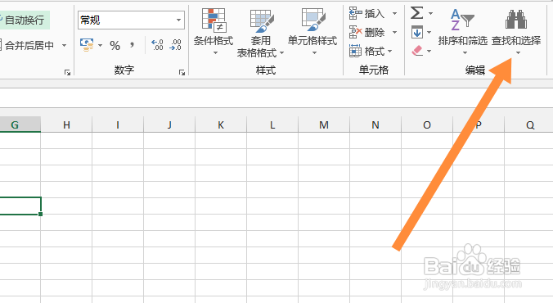Select column L header
The width and height of the screenshot is (553, 303).
click(x=272, y=124)
